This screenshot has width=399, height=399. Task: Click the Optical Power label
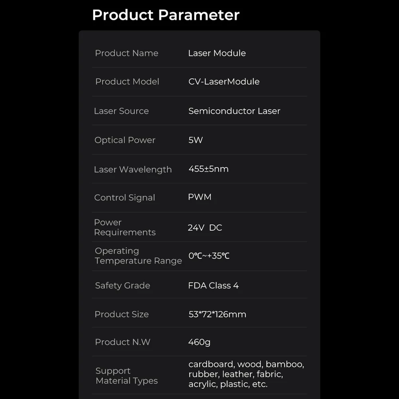pos(125,140)
